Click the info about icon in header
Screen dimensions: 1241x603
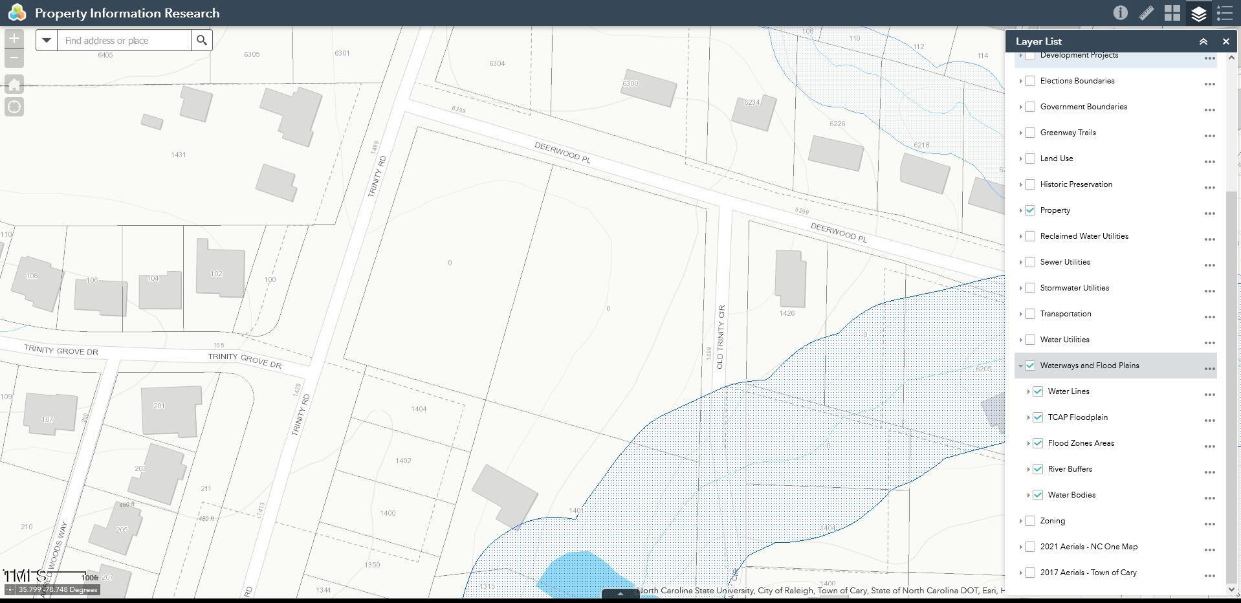(x=1120, y=13)
